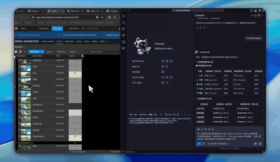This screenshot has width=280, height=162.
Task: Switch to the Projects browser tab
Action: point(36,11)
